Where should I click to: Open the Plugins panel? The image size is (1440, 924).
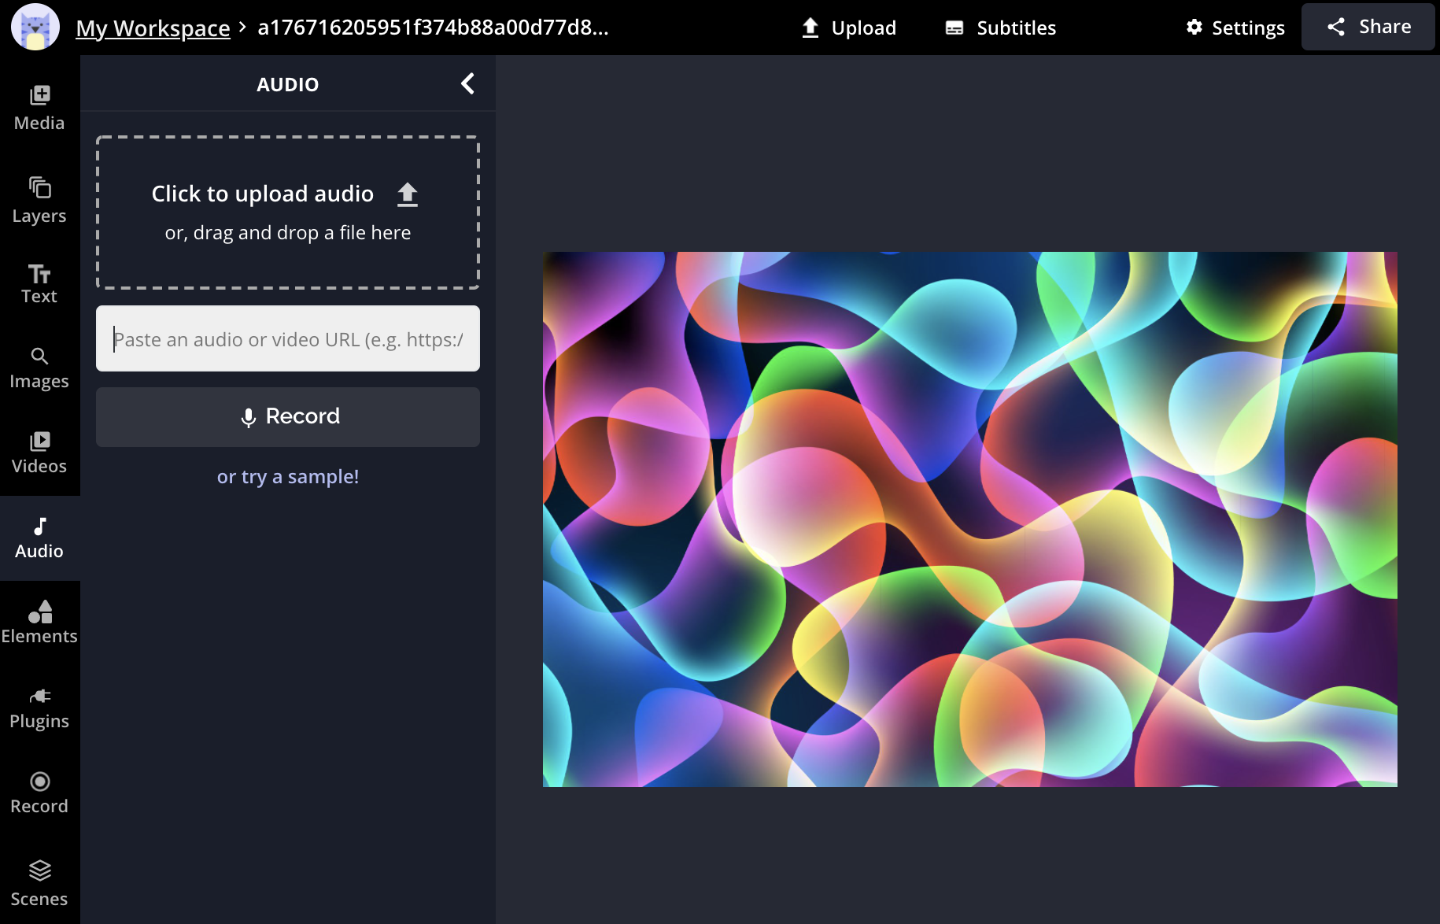(x=39, y=708)
